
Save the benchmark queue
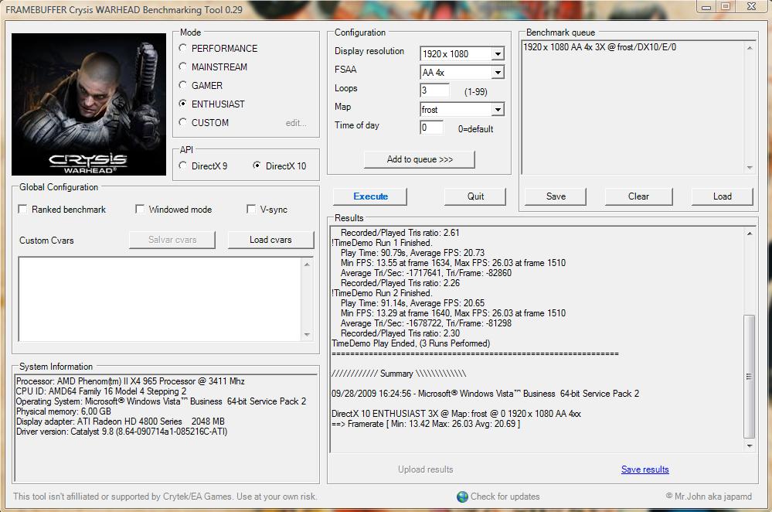(556, 196)
